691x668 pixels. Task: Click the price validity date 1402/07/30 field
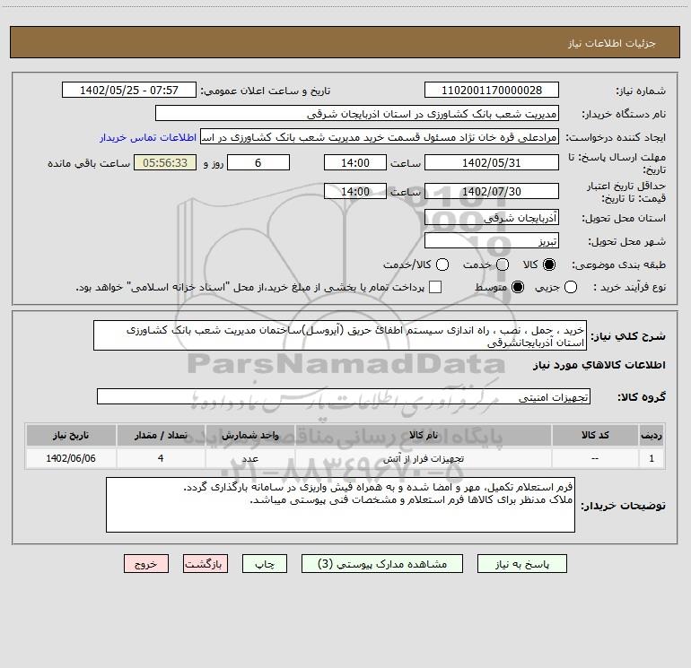[492, 191]
